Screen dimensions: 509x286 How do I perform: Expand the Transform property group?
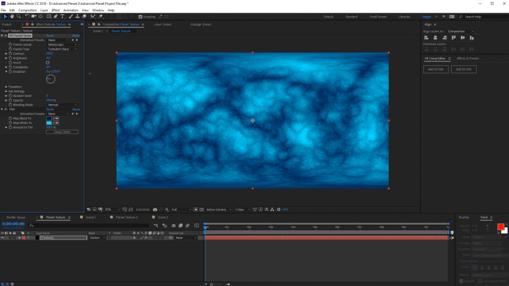click(7, 87)
